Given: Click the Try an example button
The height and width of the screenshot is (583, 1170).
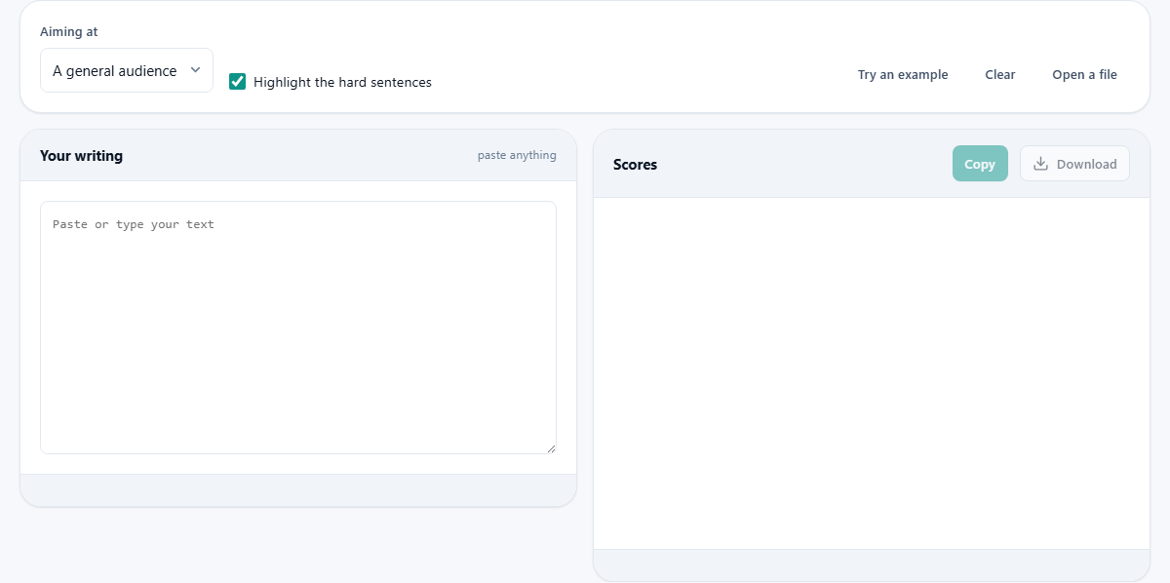Looking at the screenshot, I should [903, 74].
